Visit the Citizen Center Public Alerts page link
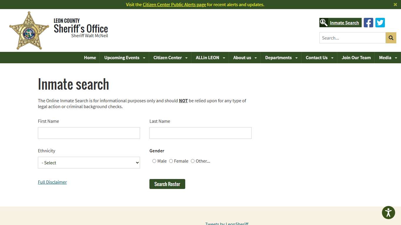Viewport: 401px width, 225px height. [x=174, y=5]
